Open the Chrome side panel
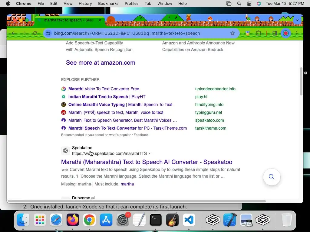The width and height of the screenshot is (310, 232). pos(275,33)
